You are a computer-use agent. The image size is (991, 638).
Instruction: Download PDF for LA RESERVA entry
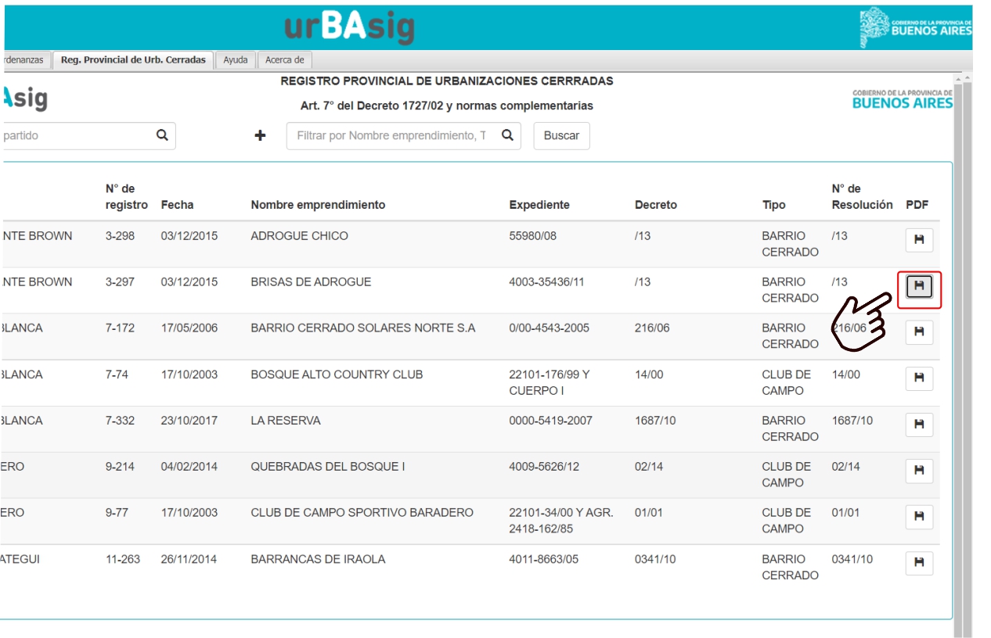pyautogui.click(x=919, y=425)
